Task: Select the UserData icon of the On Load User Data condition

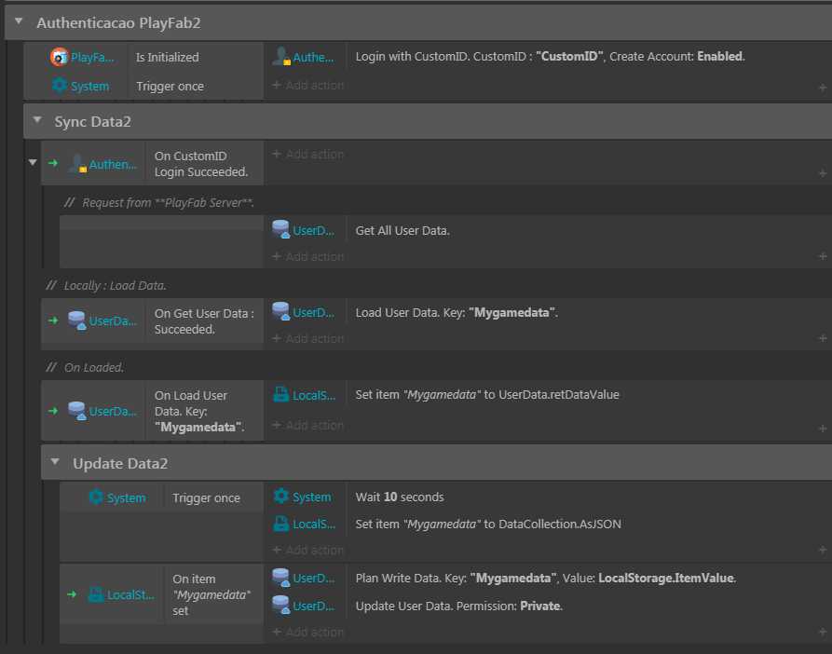Action: pyautogui.click(x=77, y=411)
